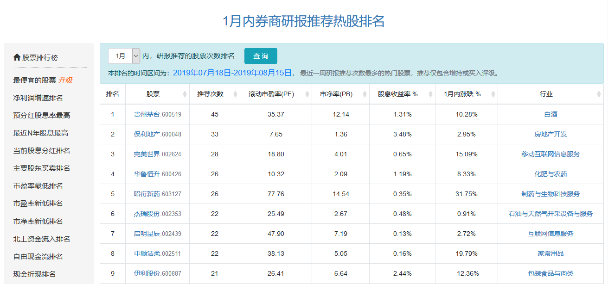Open 当前股息分红排名 in sidebar
Viewport: 608px width, 284px height.
42,151
